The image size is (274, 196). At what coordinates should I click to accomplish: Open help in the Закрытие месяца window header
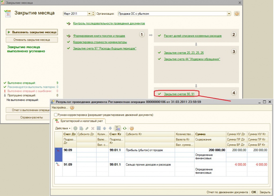point(237,14)
